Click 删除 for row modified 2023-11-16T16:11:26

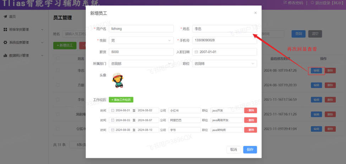click(330, 114)
